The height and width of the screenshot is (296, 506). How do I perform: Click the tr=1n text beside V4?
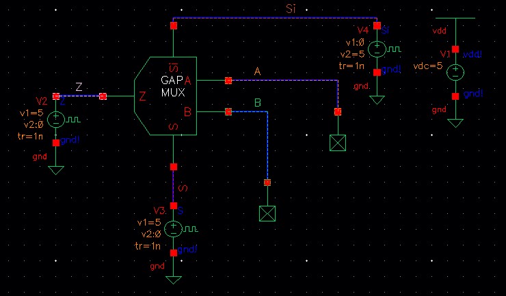tap(351, 66)
